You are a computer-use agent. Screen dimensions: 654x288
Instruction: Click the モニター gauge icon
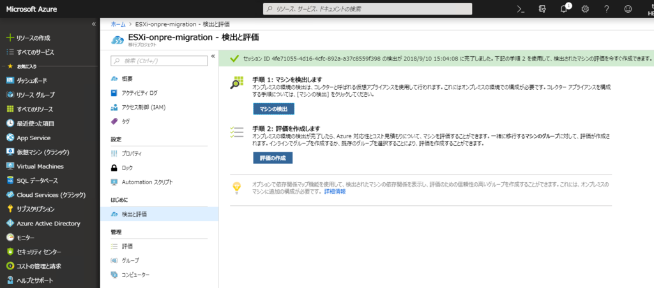click(x=10, y=238)
